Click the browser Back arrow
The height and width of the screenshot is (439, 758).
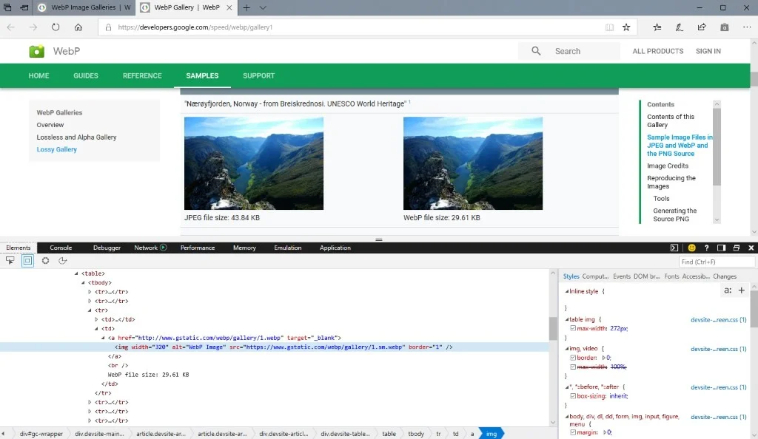pos(10,27)
